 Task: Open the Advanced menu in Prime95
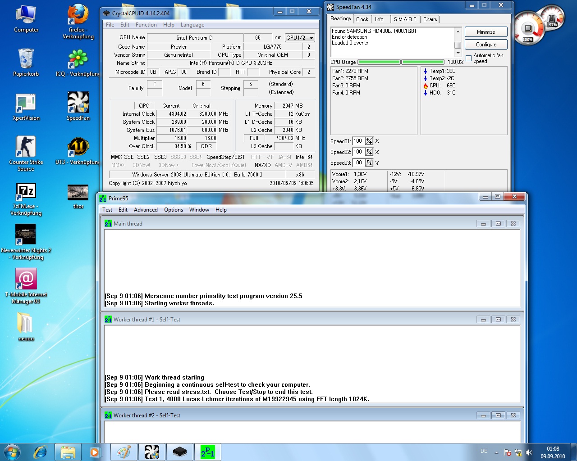pyautogui.click(x=146, y=210)
